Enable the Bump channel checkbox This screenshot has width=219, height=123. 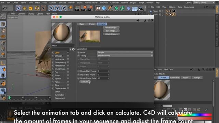[x=68, y=75]
